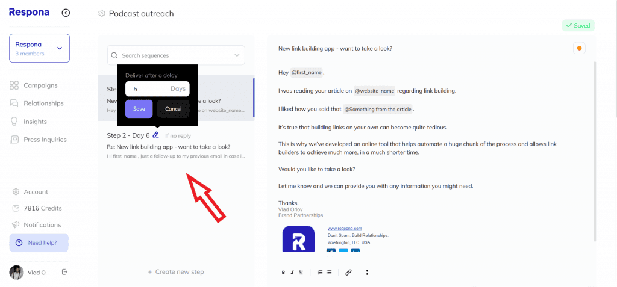Click the Notifications megaphone icon

[16, 225]
